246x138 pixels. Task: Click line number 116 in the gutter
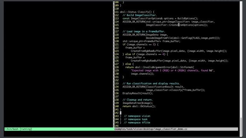pos(116,28)
